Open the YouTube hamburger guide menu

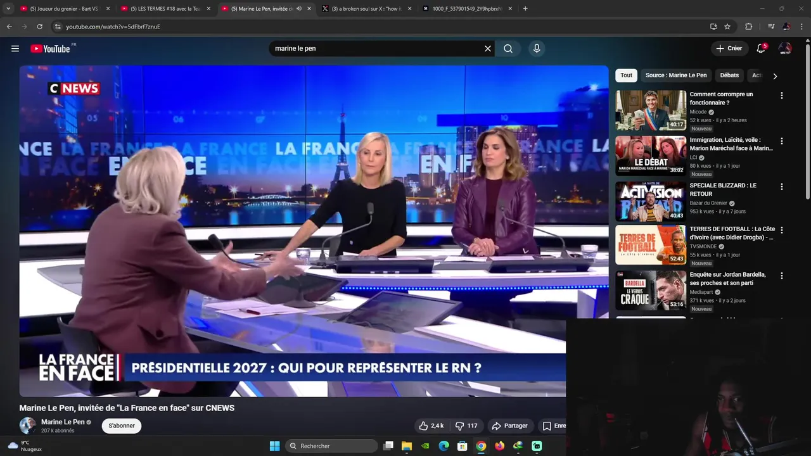point(15,49)
